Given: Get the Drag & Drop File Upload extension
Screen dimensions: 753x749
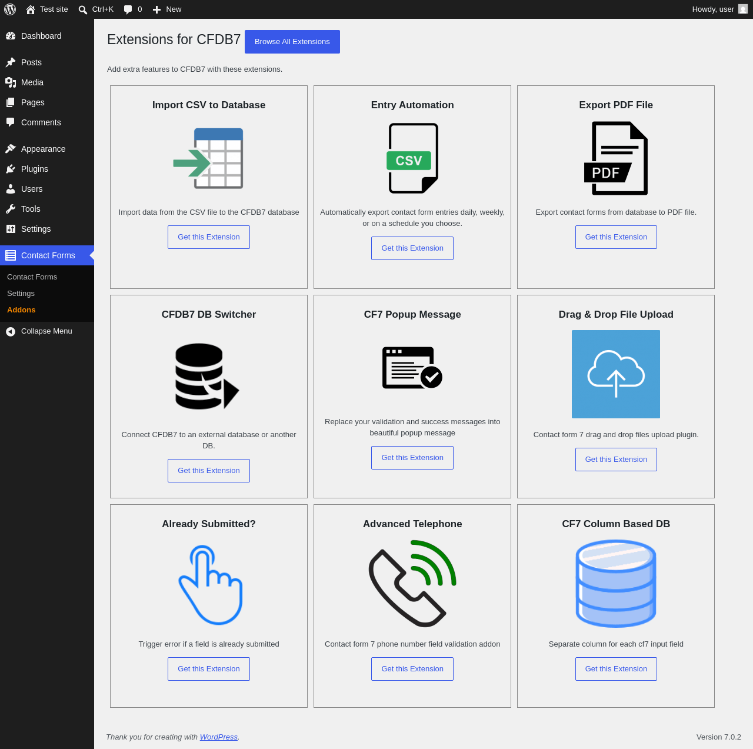Looking at the screenshot, I should coord(616,460).
